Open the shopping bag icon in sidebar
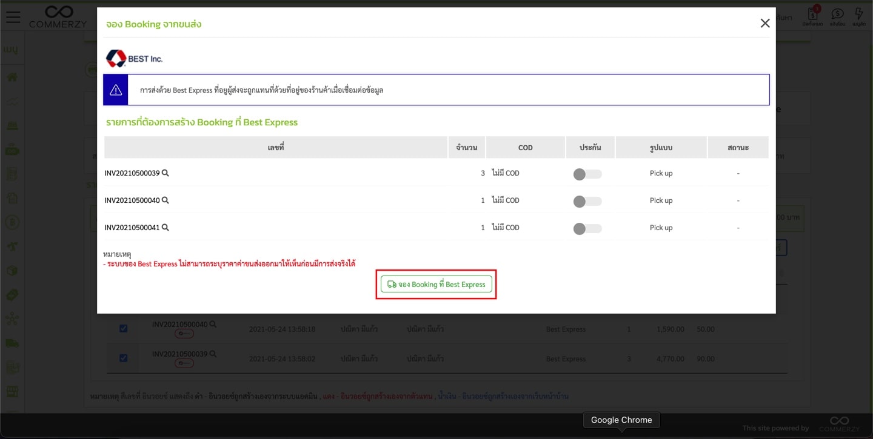 click(x=12, y=199)
